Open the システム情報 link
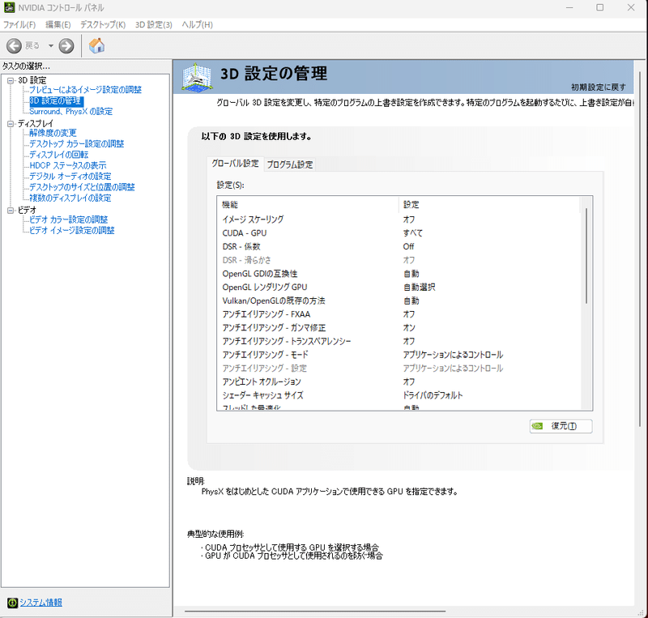The height and width of the screenshot is (618, 648). click(x=41, y=603)
